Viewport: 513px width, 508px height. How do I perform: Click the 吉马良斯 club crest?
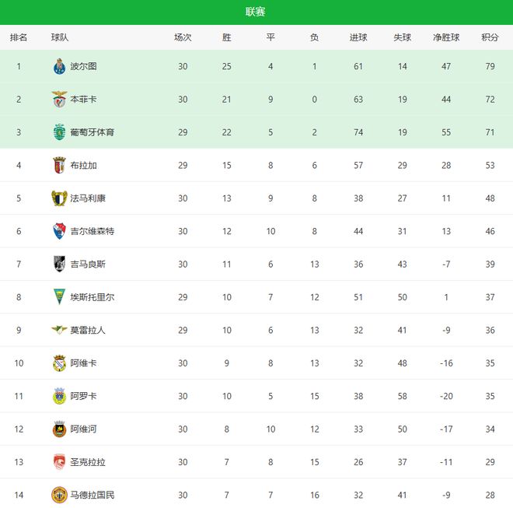(59, 265)
